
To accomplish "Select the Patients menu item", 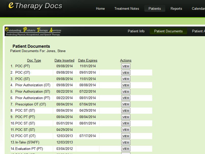I will point(155,8).
